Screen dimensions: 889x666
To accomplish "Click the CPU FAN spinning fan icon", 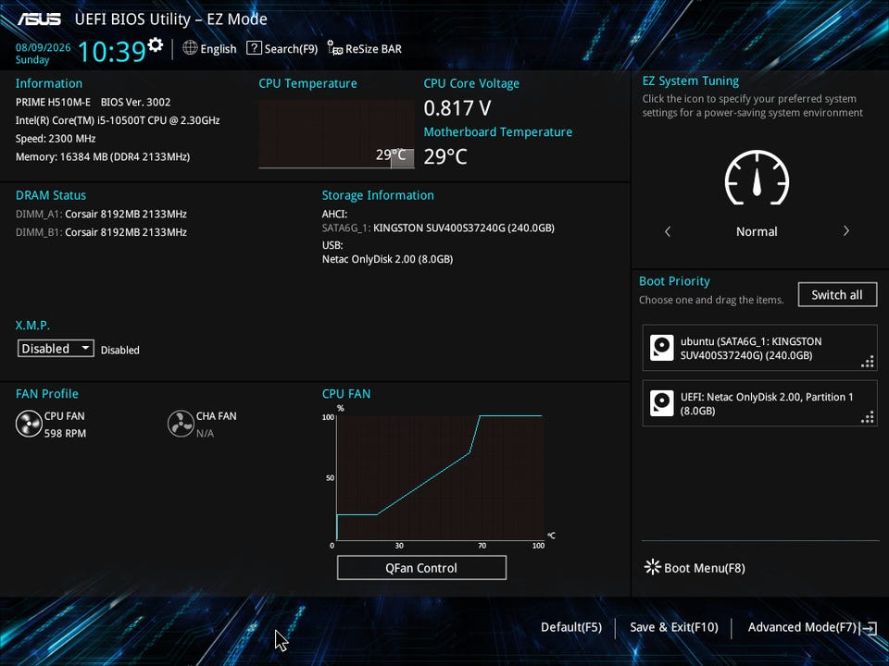I will (x=29, y=424).
